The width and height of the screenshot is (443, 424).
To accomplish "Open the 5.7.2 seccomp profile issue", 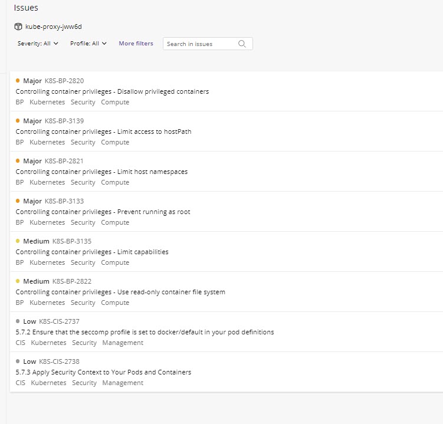I will tap(145, 332).
